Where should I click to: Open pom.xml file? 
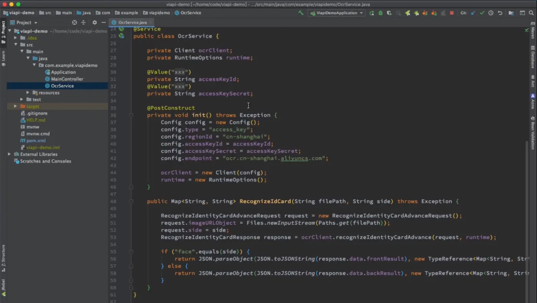click(x=33, y=141)
